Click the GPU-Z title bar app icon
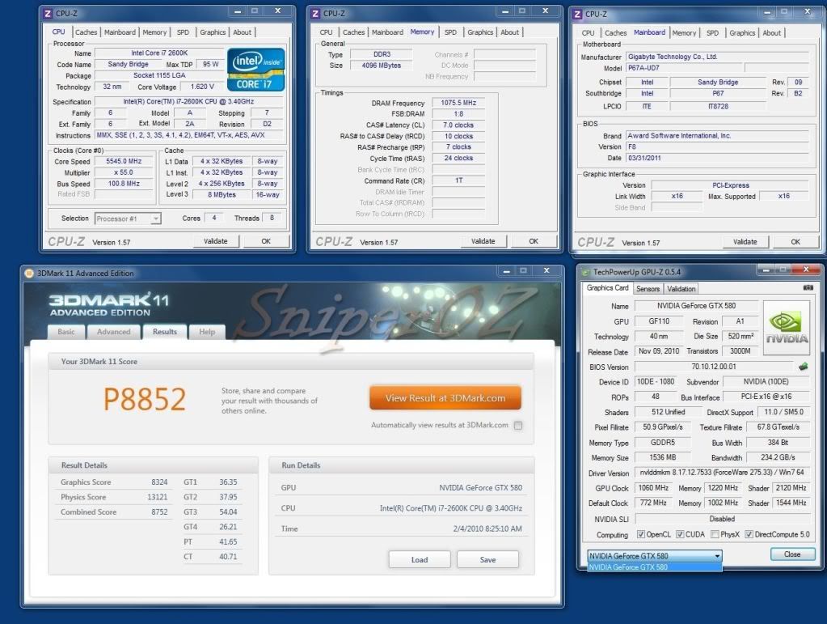This screenshot has height=624, width=827. pos(588,274)
